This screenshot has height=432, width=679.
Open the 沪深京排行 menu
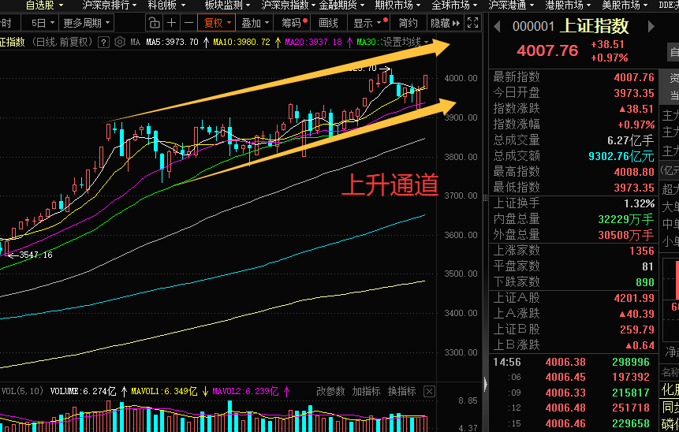110,6
